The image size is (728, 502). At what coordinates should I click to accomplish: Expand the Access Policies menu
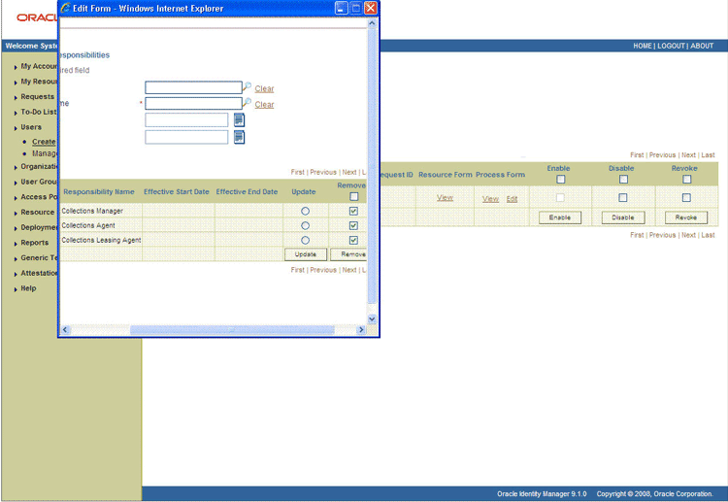[39, 197]
